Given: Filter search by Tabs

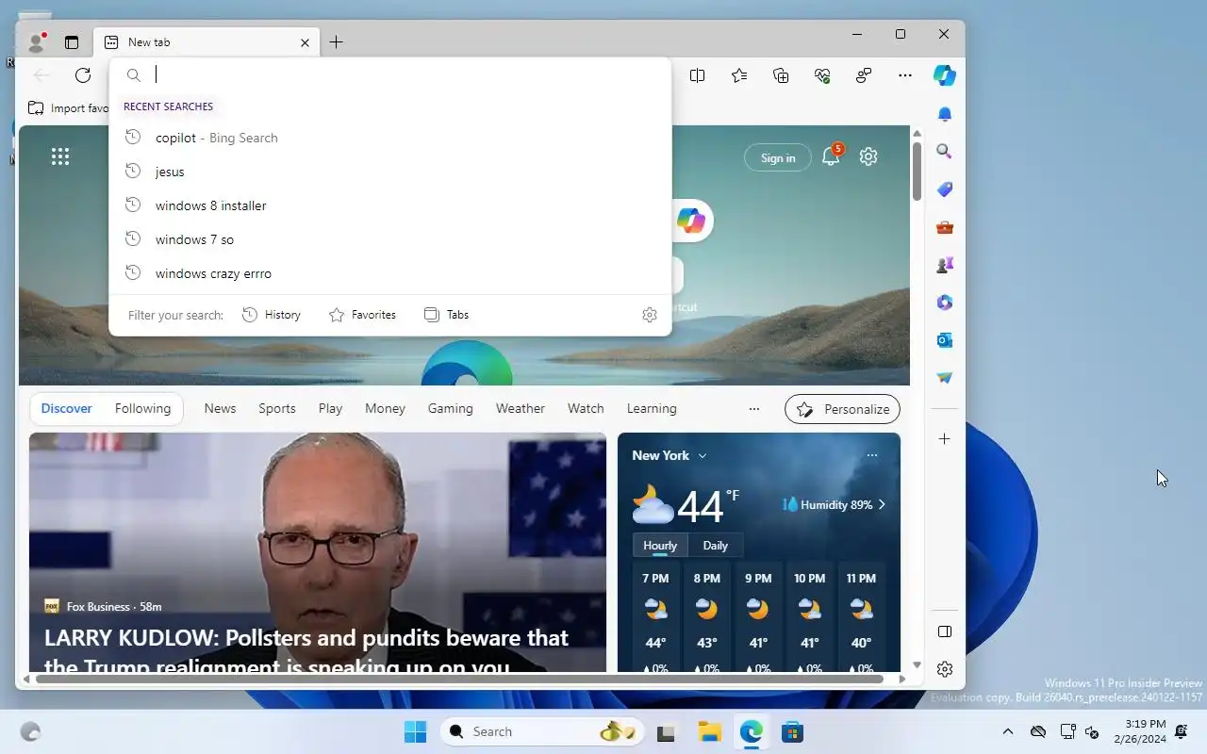Looking at the screenshot, I should point(447,315).
